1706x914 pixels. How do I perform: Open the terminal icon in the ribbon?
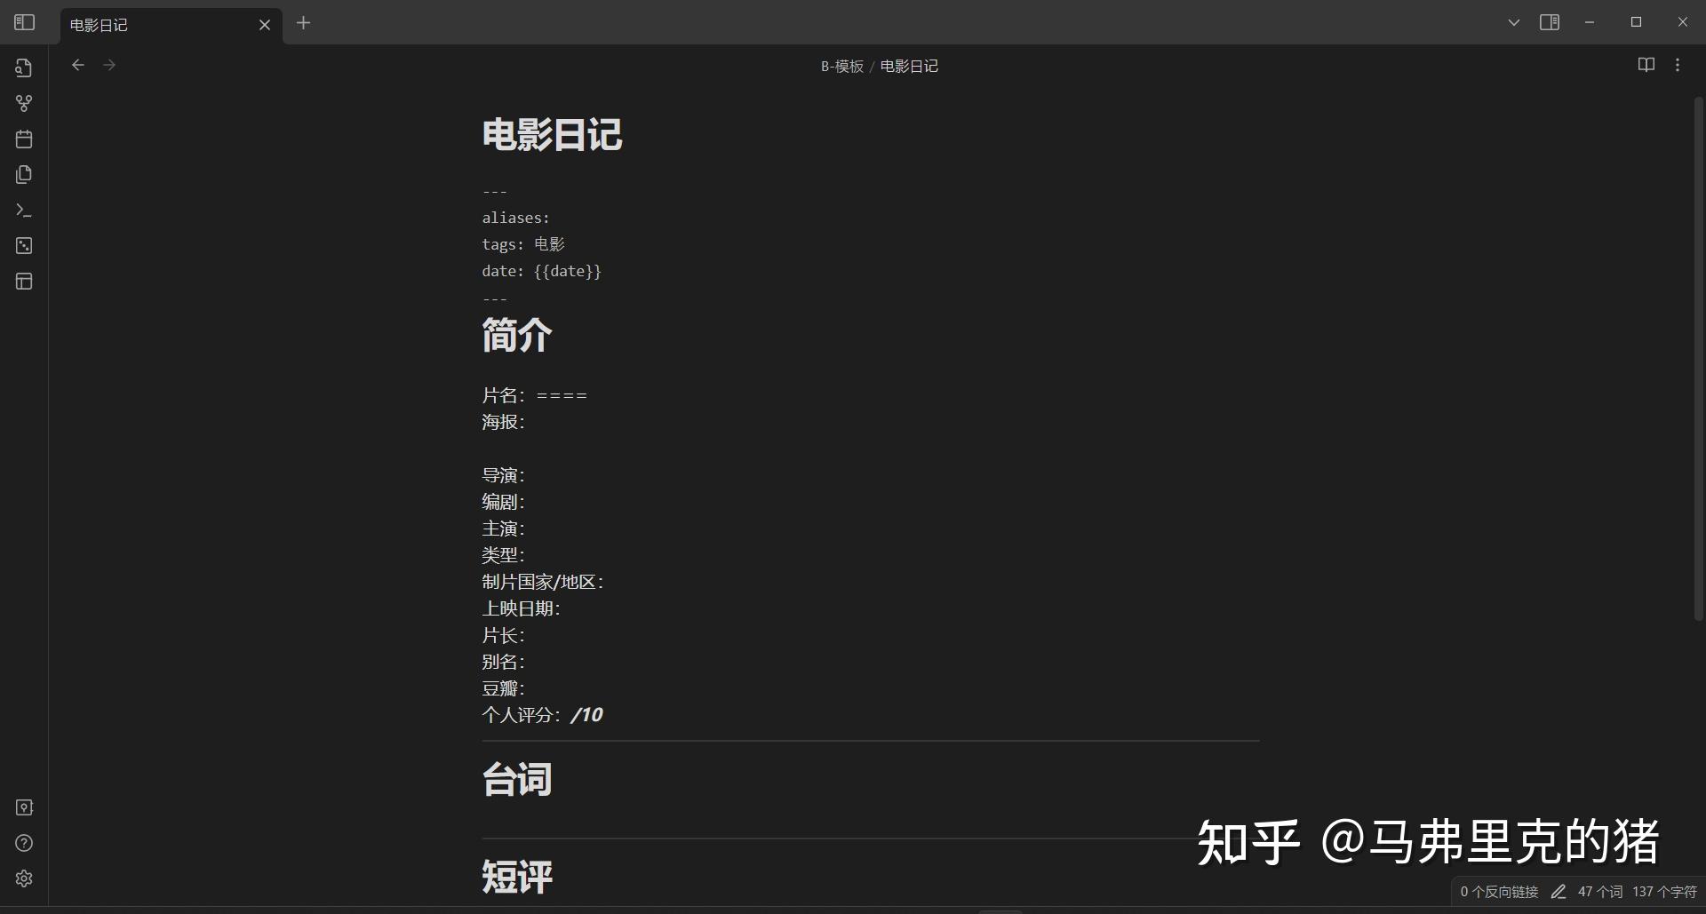tap(23, 210)
